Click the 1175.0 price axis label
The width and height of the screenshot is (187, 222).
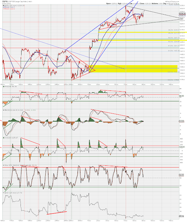click(x=182, y=79)
